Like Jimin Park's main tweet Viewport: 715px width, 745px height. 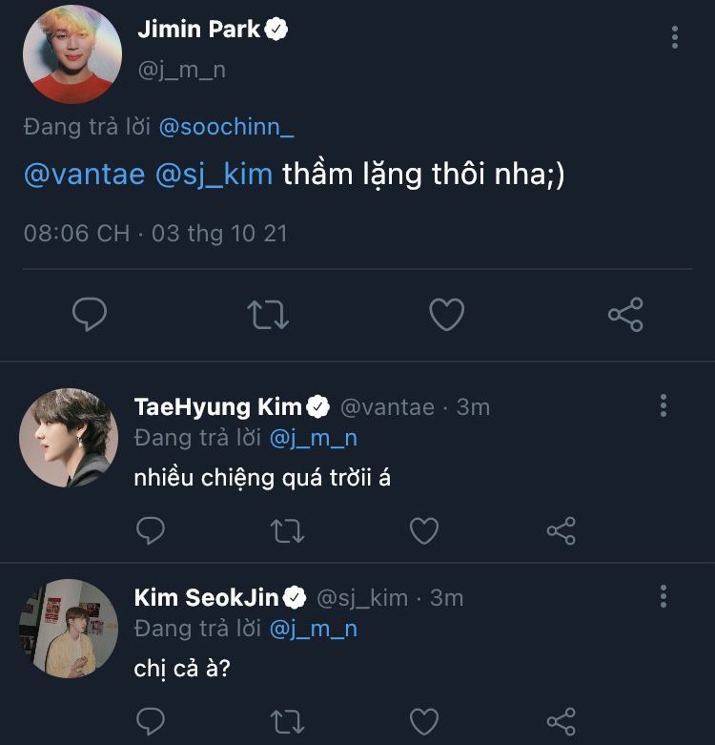pyautogui.click(x=446, y=315)
